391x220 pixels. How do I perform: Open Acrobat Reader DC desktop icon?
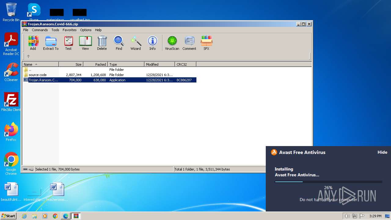click(x=11, y=44)
